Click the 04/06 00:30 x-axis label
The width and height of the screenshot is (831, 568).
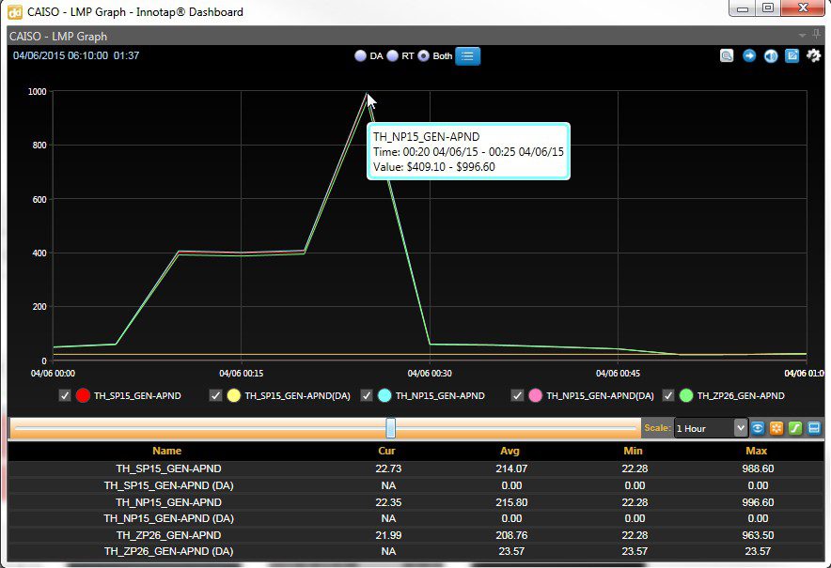click(x=430, y=374)
